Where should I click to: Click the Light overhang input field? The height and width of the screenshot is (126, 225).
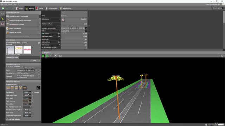click(x=26, y=101)
